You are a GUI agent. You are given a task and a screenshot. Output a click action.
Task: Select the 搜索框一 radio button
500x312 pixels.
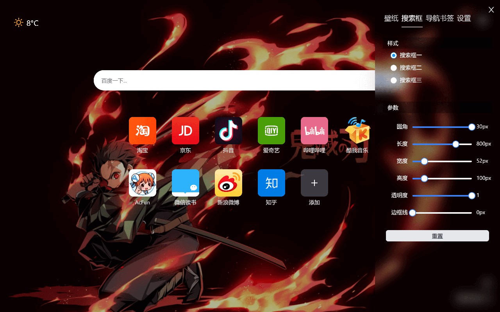pos(394,55)
